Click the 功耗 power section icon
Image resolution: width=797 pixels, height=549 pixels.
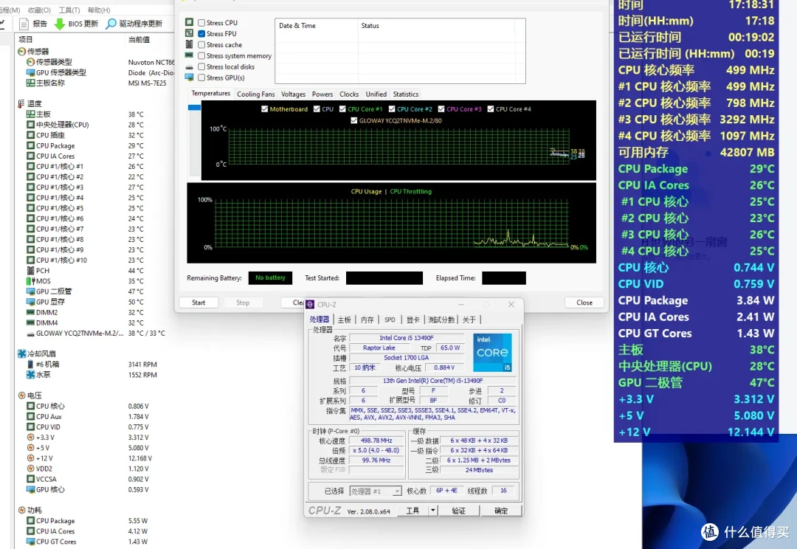click(x=21, y=511)
